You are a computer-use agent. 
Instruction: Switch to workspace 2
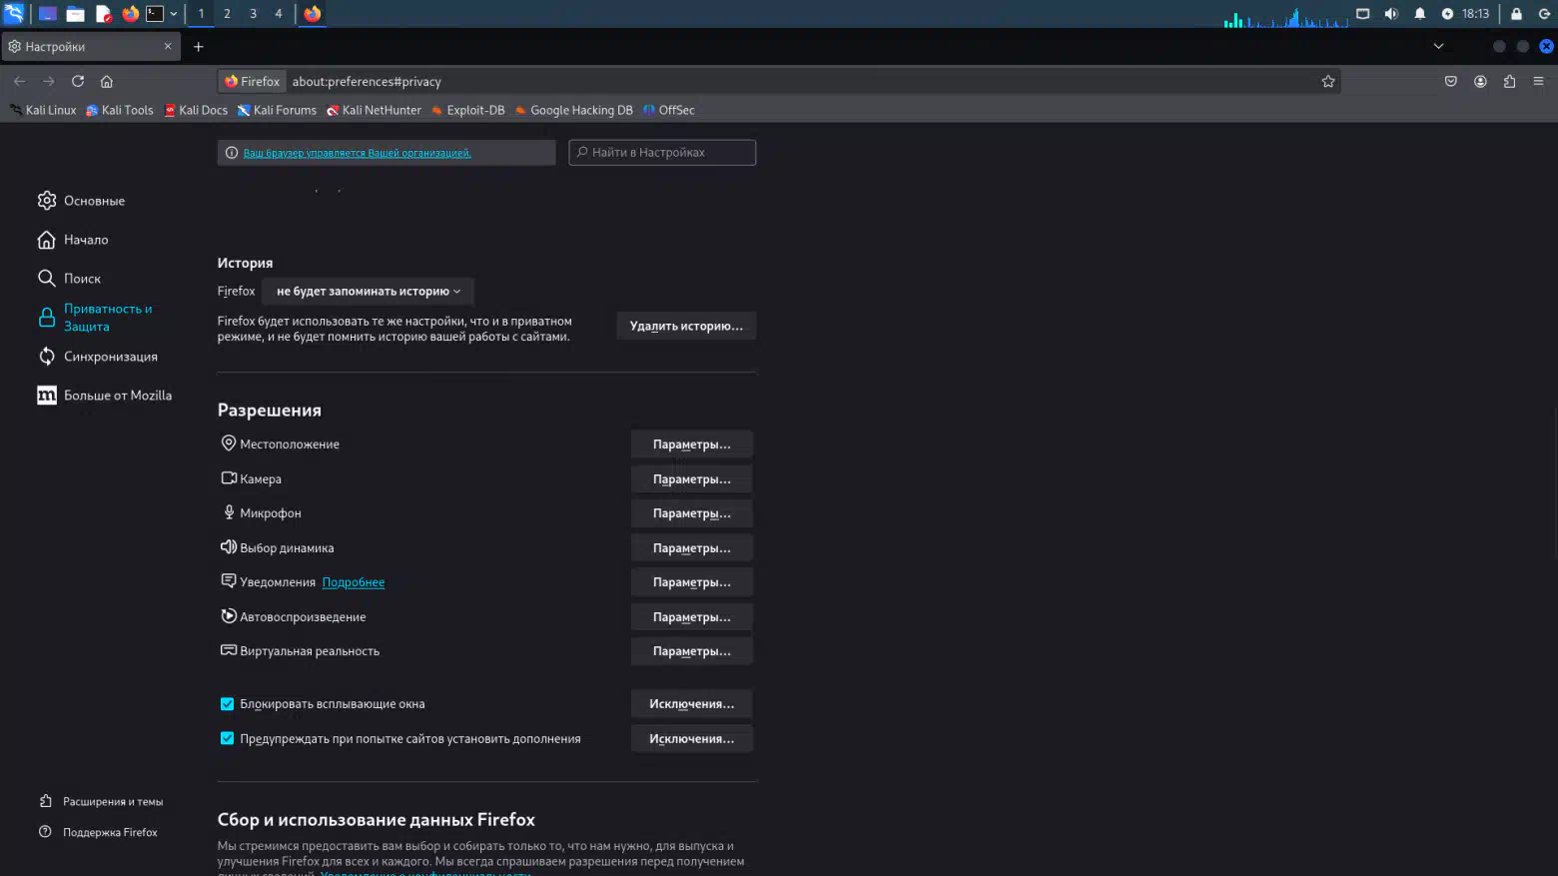pos(227,14)
